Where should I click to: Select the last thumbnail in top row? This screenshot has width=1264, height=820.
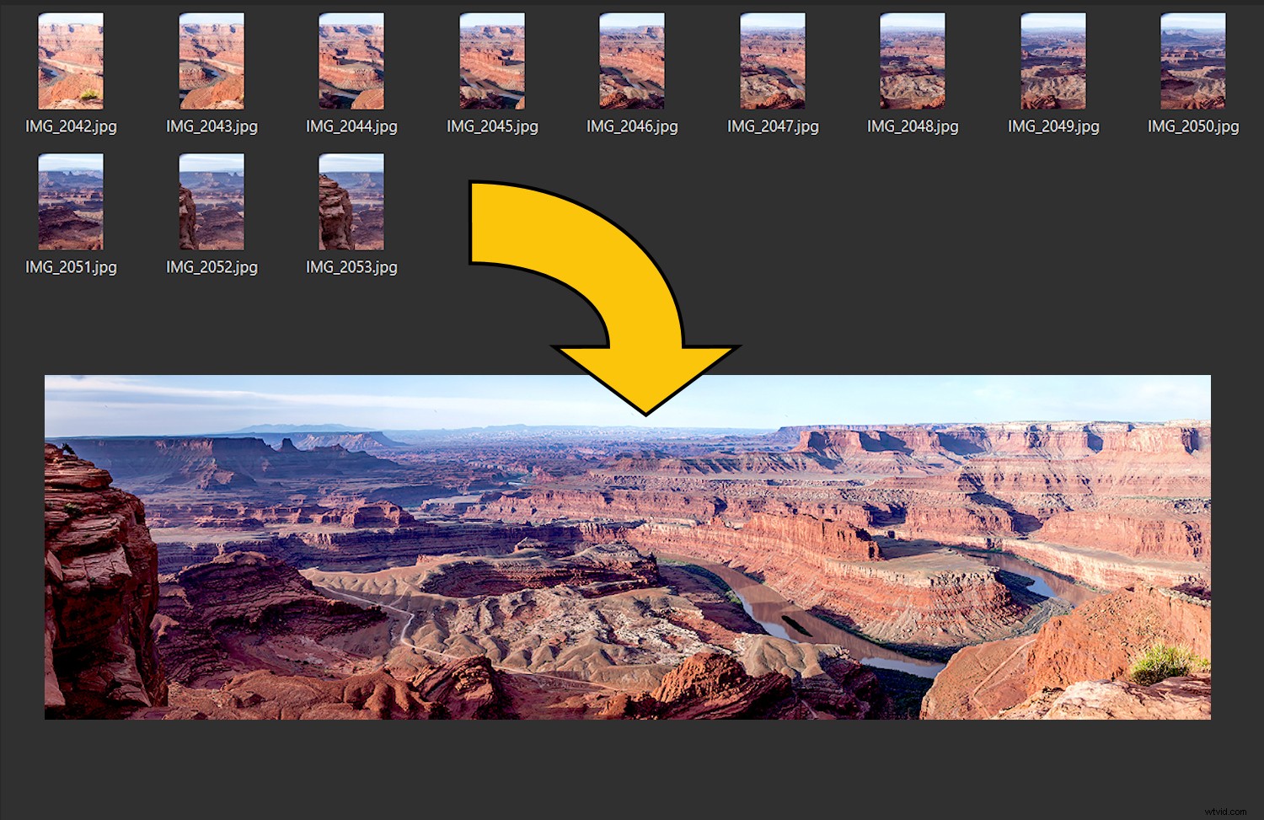tap(1192, 61)
